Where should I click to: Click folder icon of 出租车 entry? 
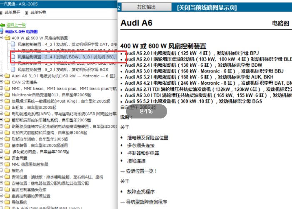(x=7, y=107)
